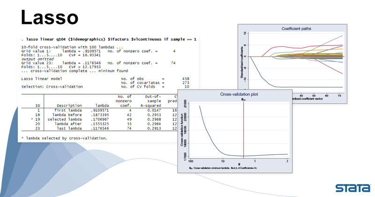Viewport: 375px width, 197px height.
Task: Select the "lambda after" row description
Action: tap(68, 124)
